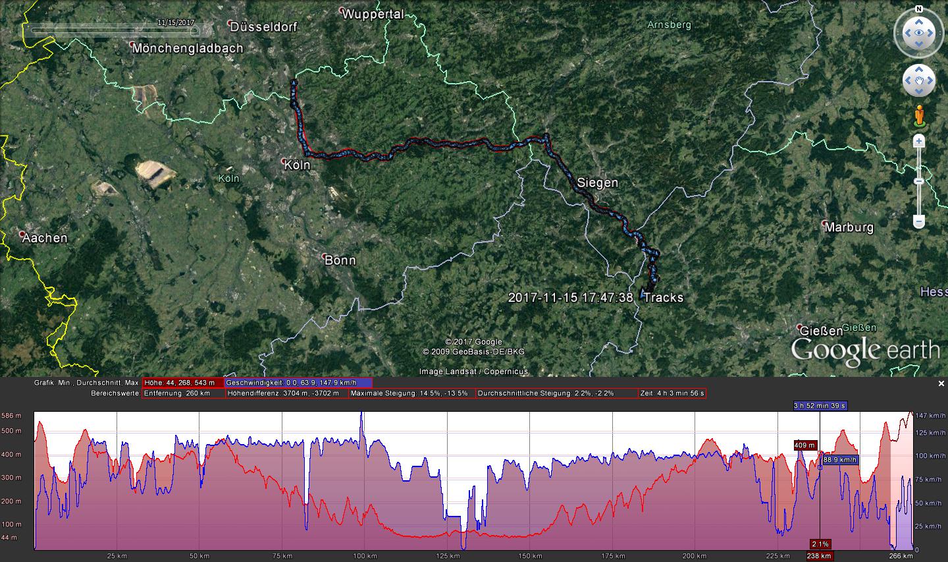Click the North 'N' compass indicator
948x562 pixels.
coord(918,11)
